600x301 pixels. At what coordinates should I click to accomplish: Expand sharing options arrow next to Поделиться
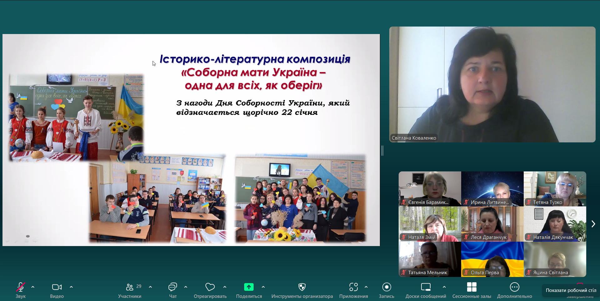point(263,287)
